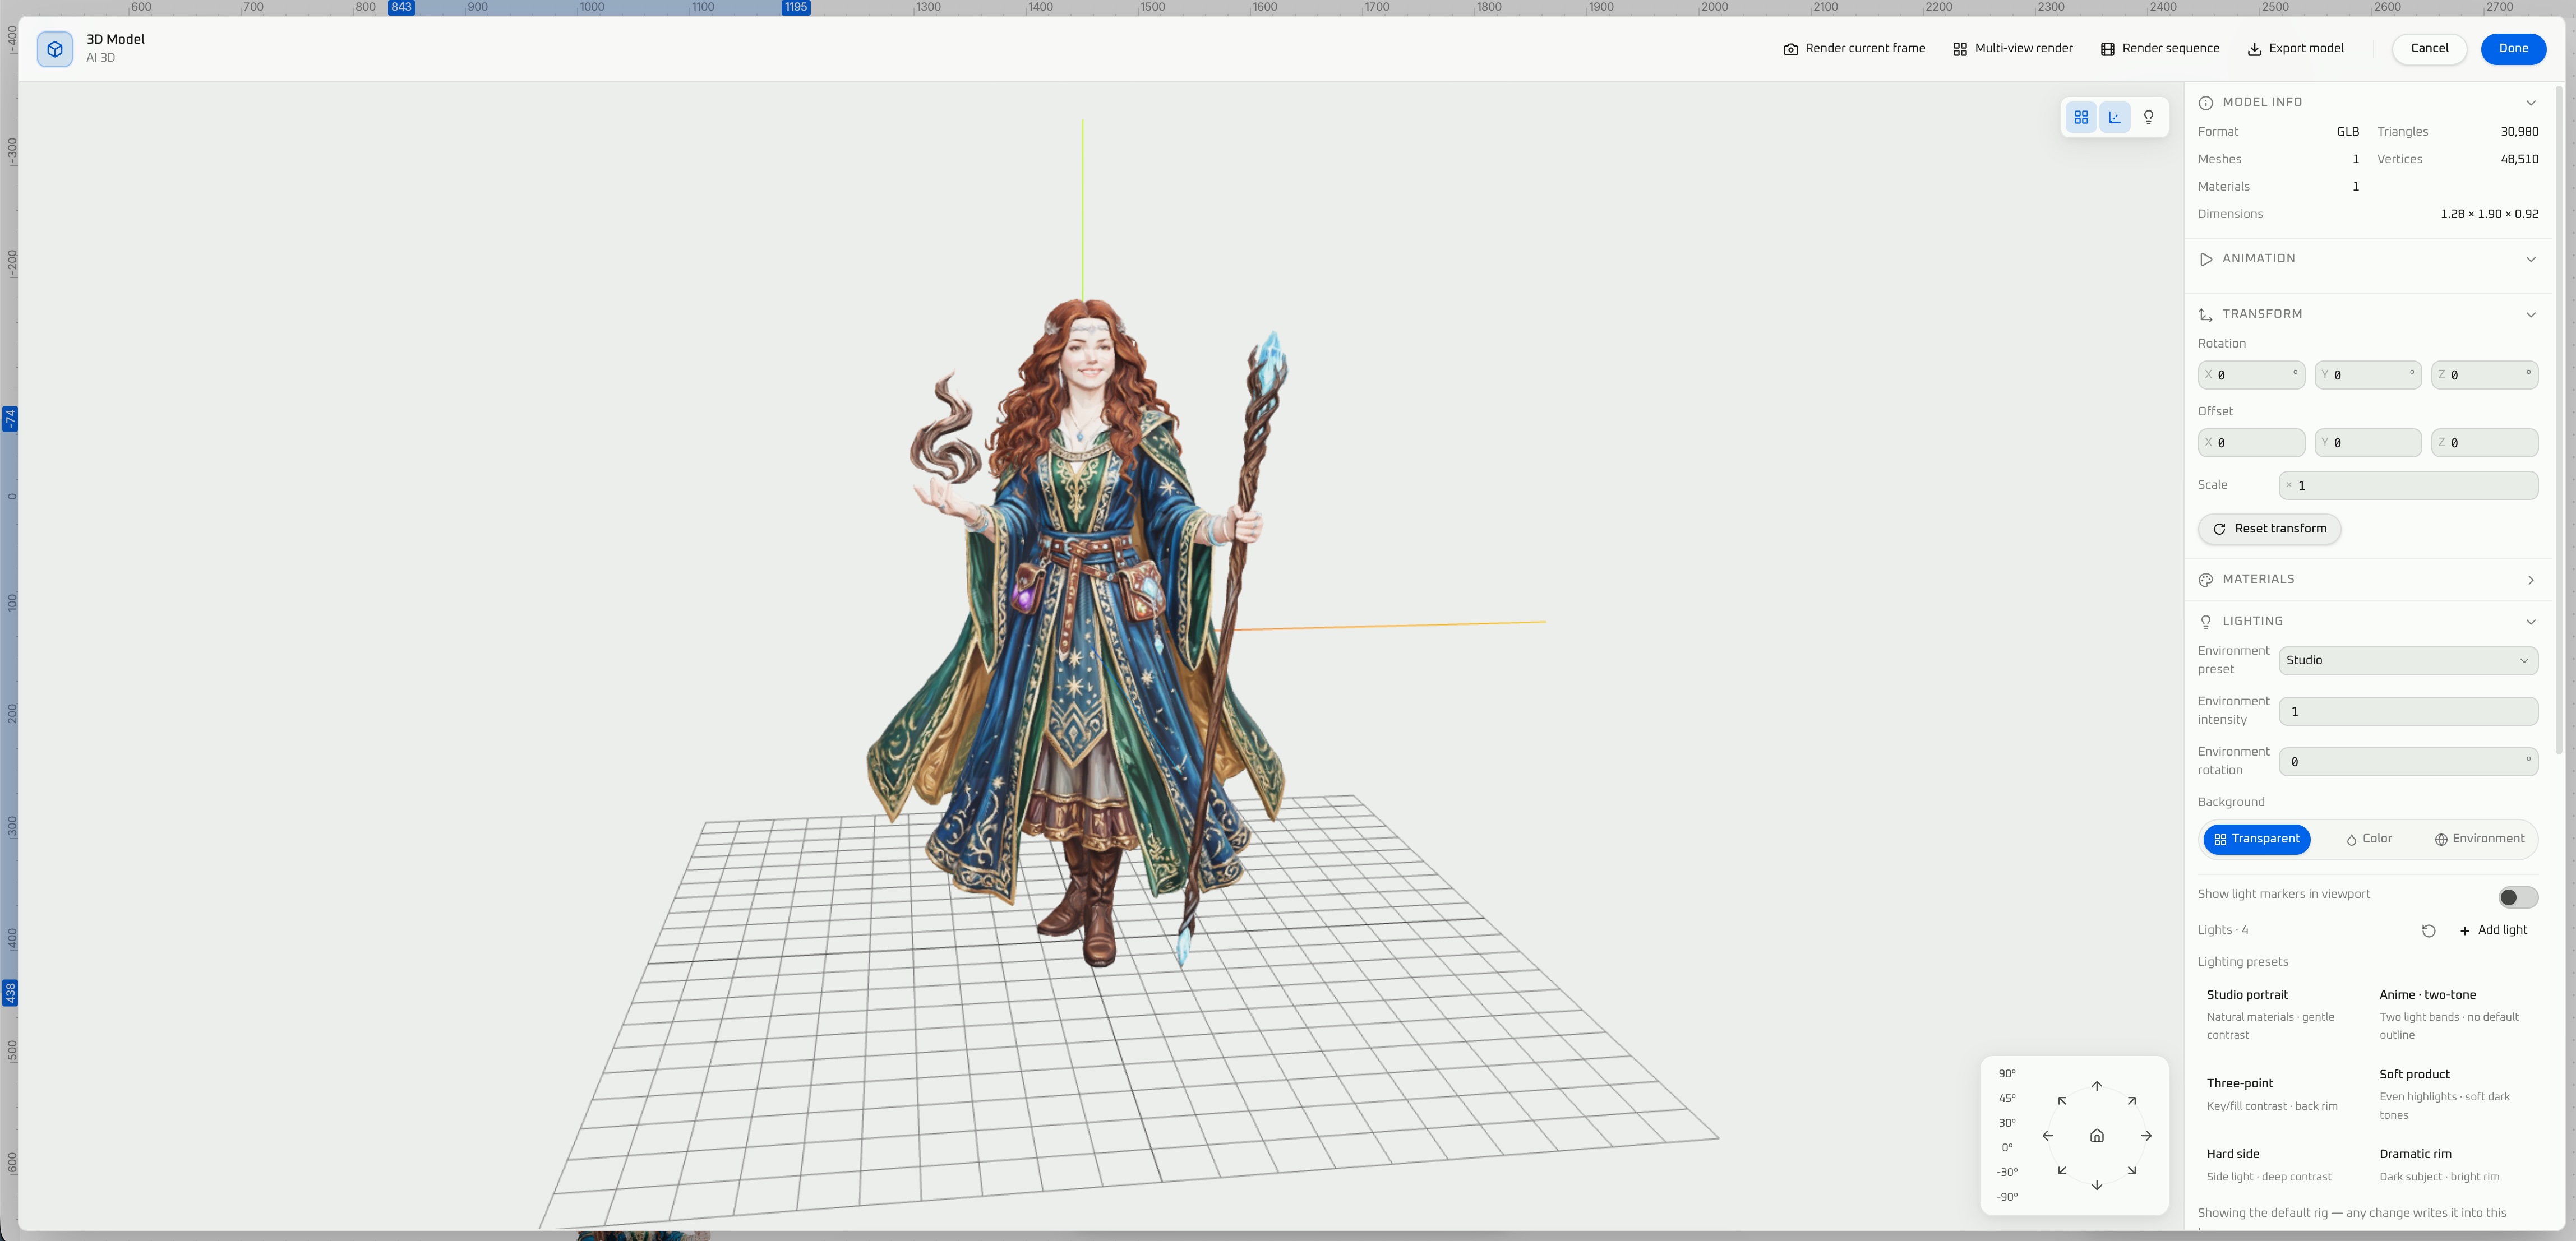Viewport: 2576px width, 1241px height.
Task: Click Render sequence
Action: pyautogui.click(x=2159, y=49)
